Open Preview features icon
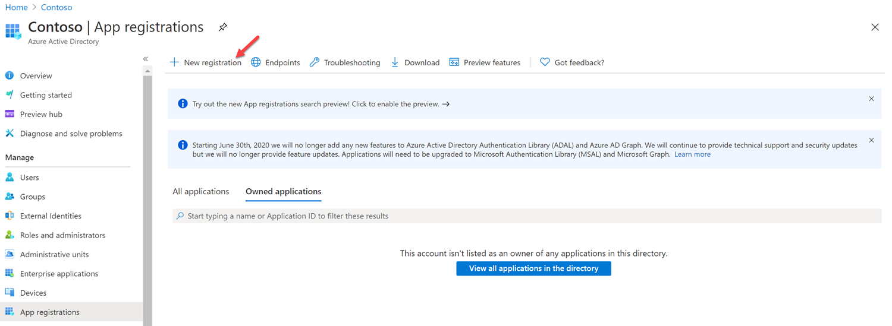 pyautogui.click(x=454, y=62)
